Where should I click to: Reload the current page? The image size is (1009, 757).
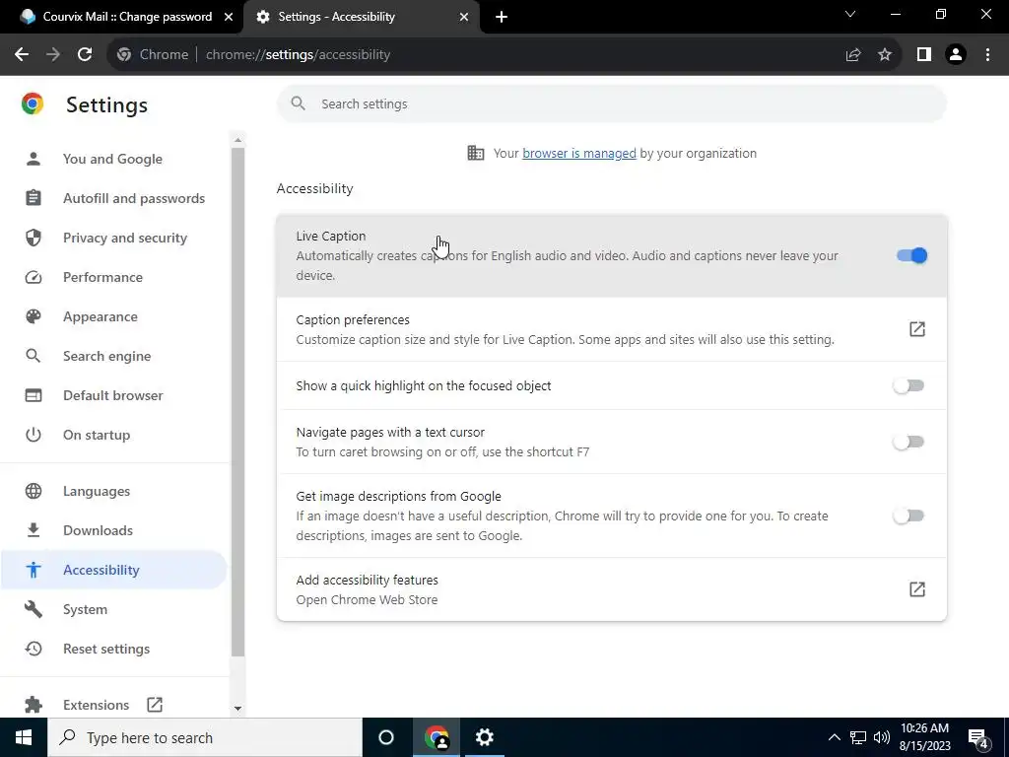coord(85,55)
